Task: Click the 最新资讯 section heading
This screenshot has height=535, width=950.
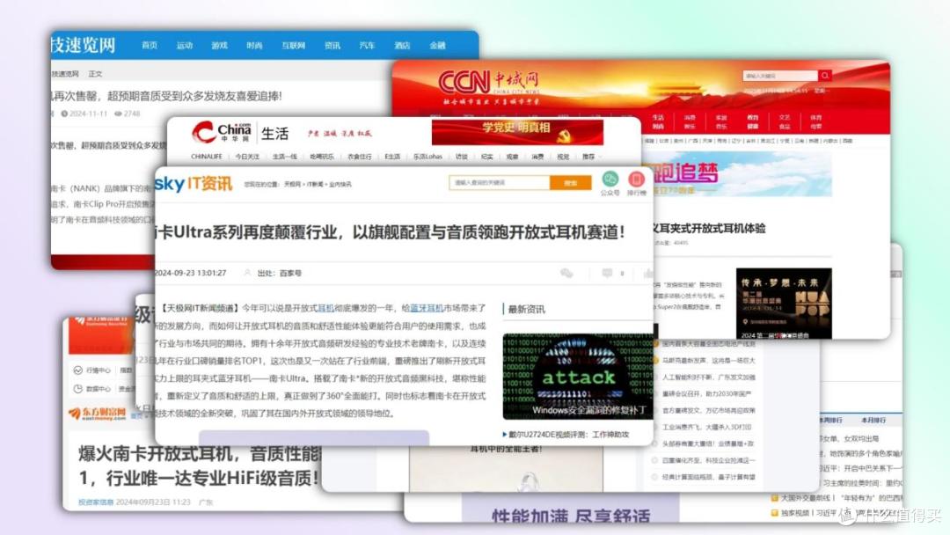Action: coord(526,310)
